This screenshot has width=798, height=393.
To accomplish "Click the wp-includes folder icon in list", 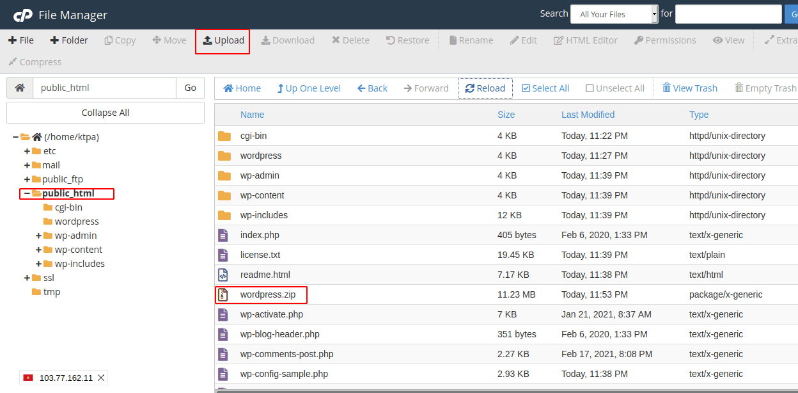I will click(x=224, y=215).
